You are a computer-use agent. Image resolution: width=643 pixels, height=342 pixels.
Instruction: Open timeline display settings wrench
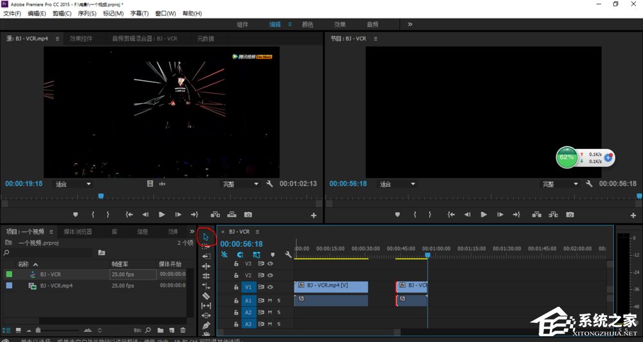(288, 255)
